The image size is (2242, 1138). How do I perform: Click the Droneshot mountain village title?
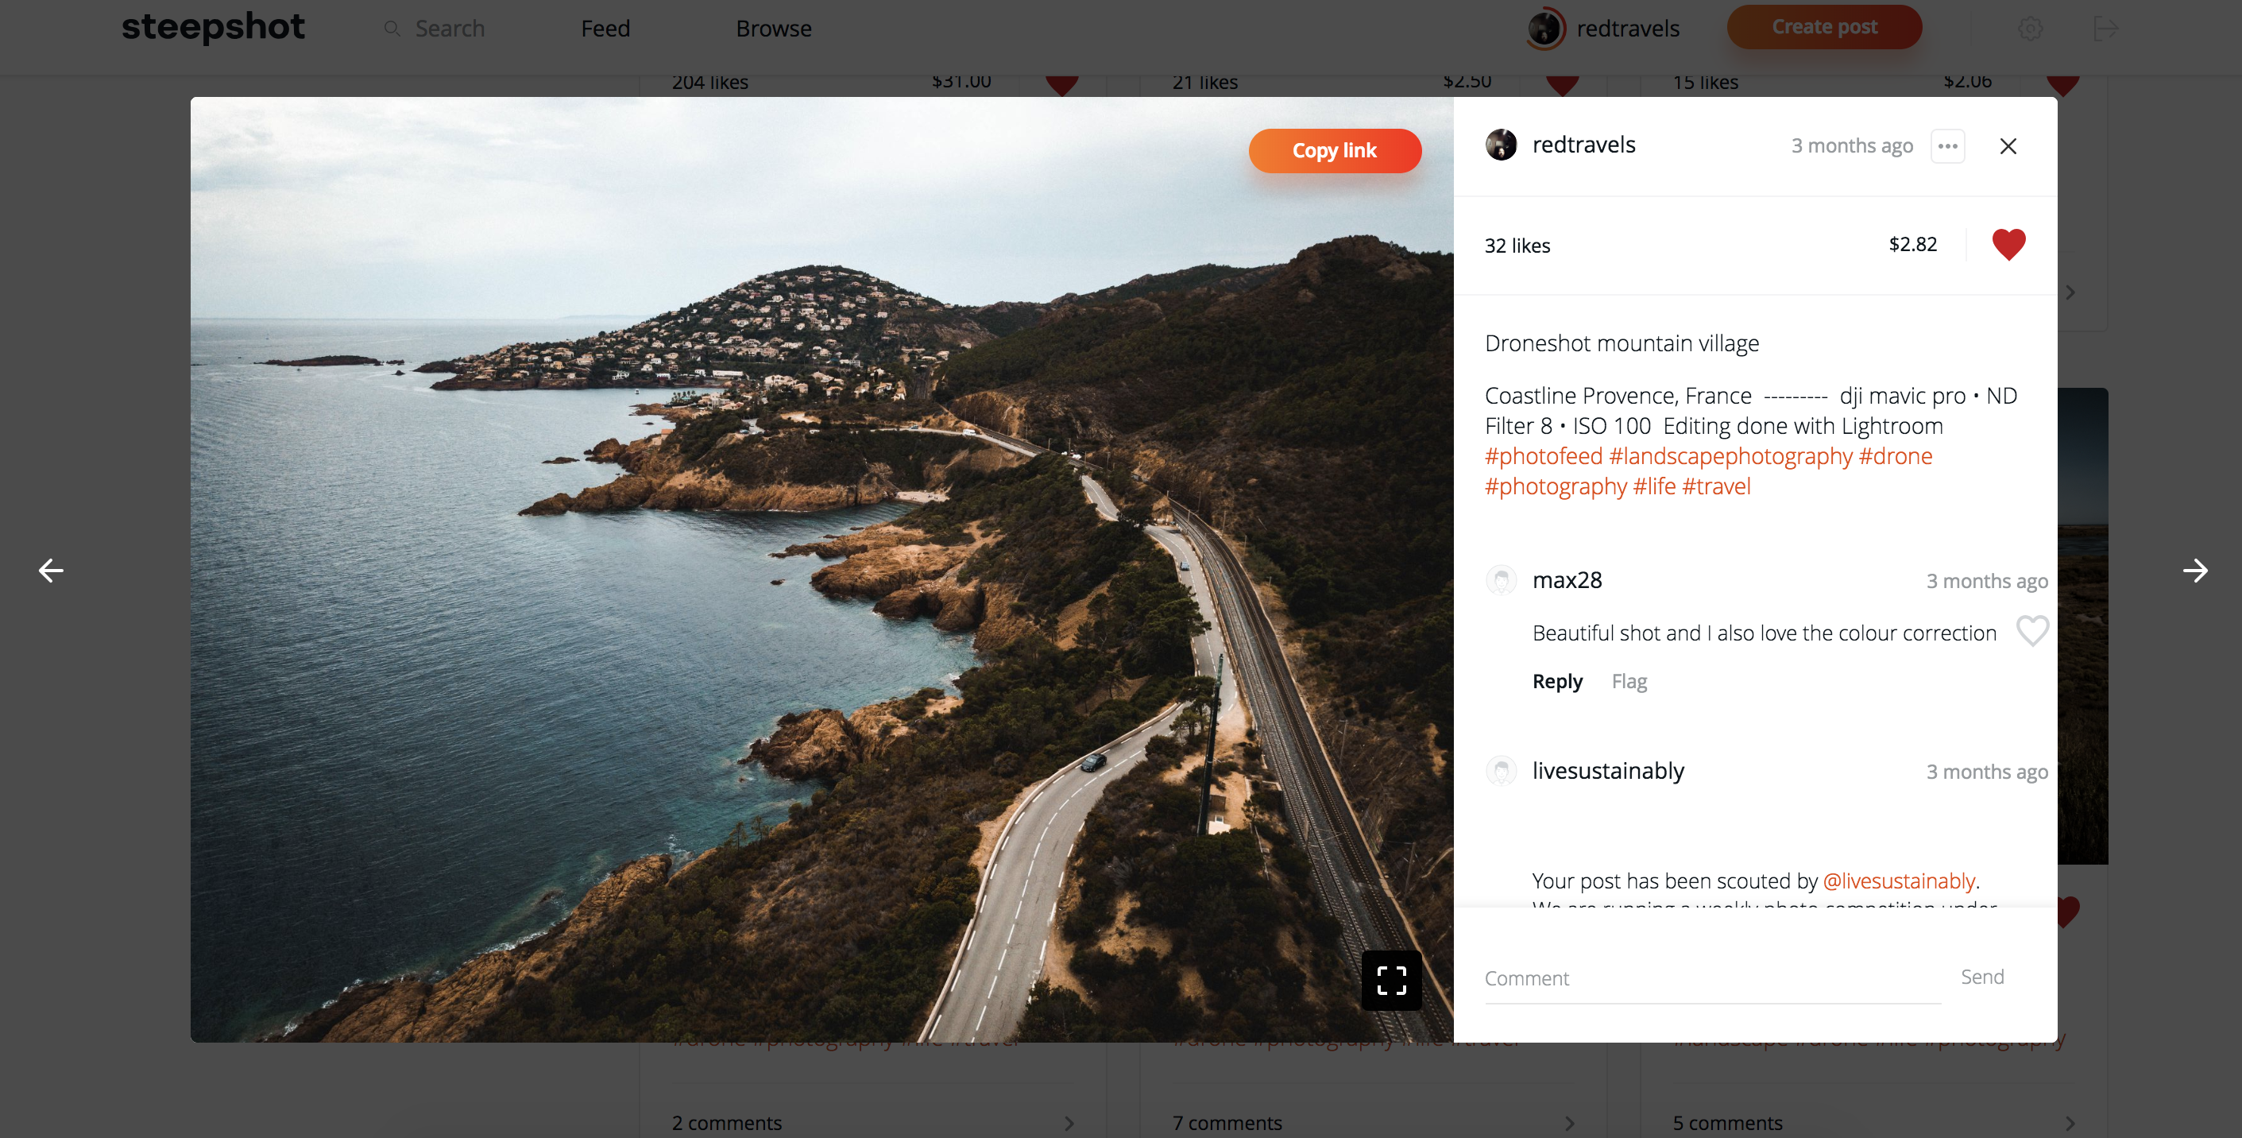[x=1622, y=343]
